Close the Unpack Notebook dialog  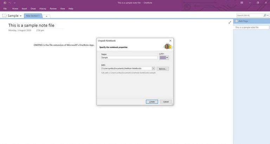170,41
